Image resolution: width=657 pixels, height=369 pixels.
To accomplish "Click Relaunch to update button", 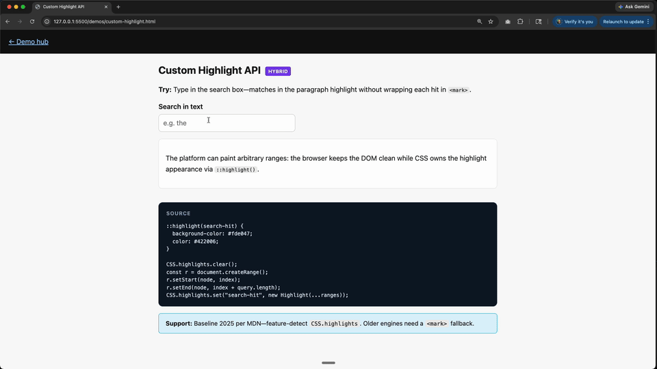I will (x=623, y=21).
